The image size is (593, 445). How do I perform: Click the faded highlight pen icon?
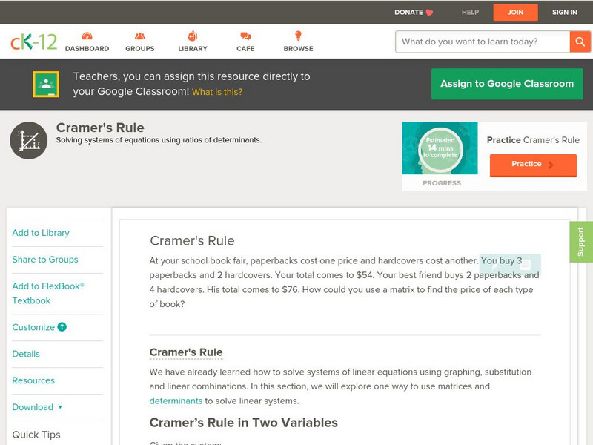pyautogui.click(x=494, y=265)
